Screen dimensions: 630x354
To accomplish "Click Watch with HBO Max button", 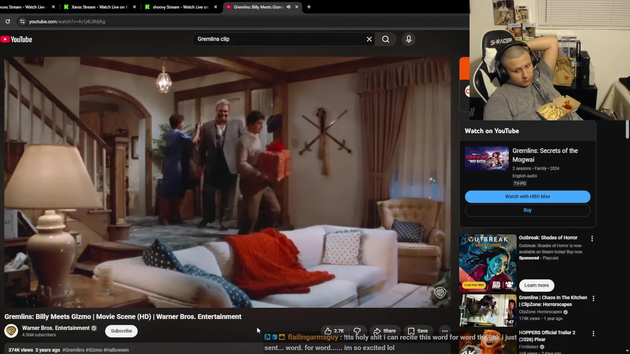I will click(528, 196).
